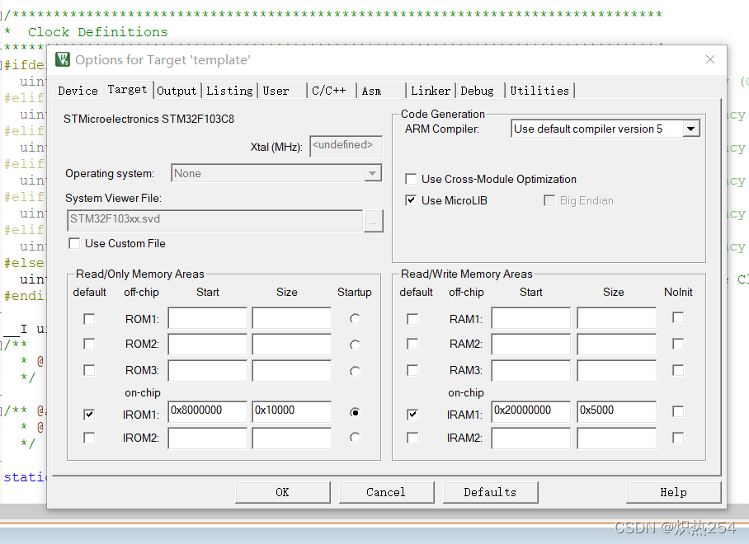Image resolution: width=749 pixels, height=544 pixels.
Task: Go to the Utilities tab
Action: pos(539,91)
